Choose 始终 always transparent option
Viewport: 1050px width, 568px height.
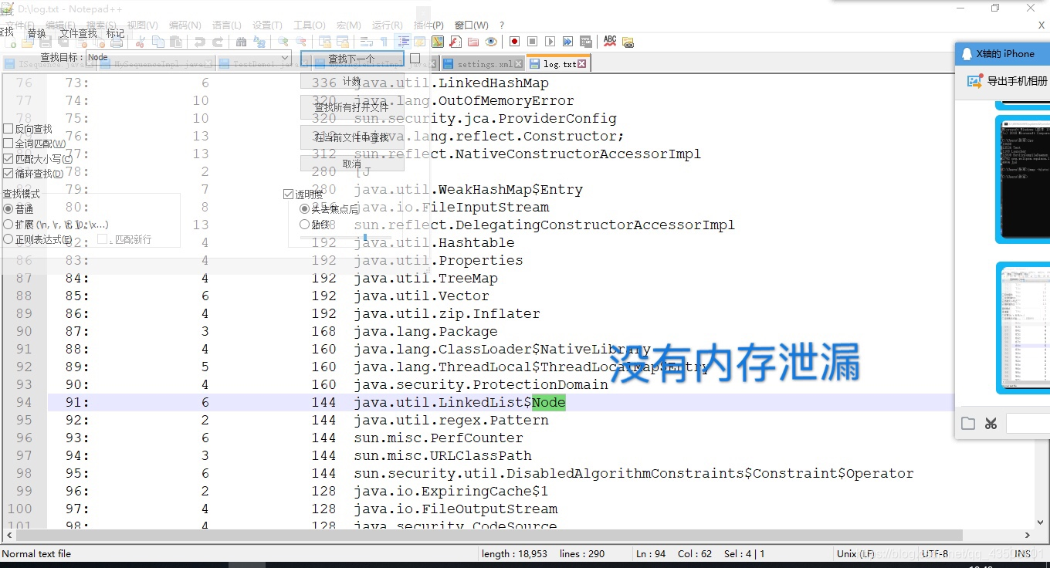pos(304,225)
